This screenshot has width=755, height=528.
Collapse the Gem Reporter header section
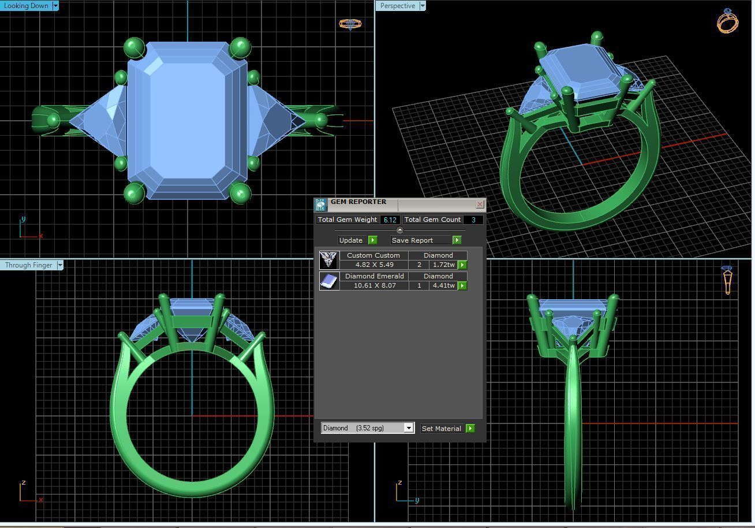pos(399,230)
